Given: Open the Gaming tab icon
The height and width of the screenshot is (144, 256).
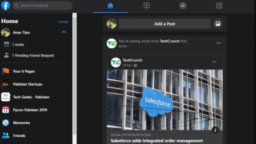Looking at the screenshot, I should point(219,6).
